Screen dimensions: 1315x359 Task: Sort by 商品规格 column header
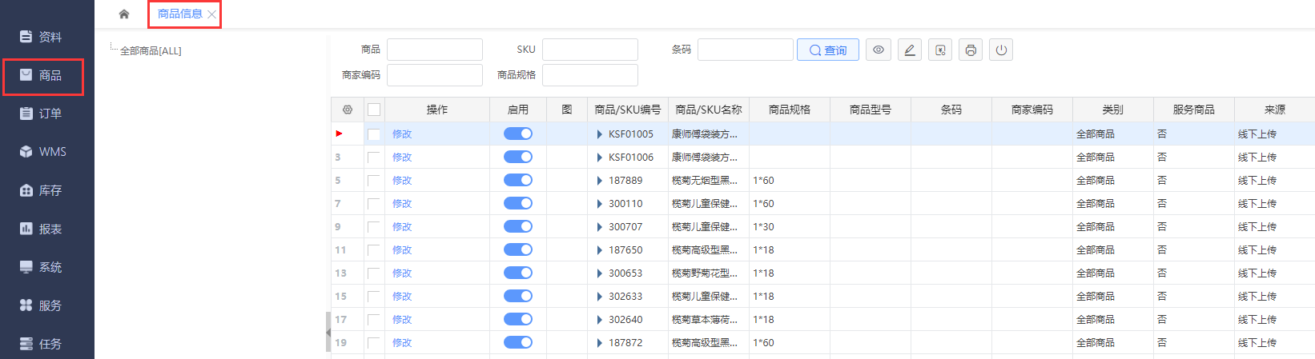click(x=790, y=110)
